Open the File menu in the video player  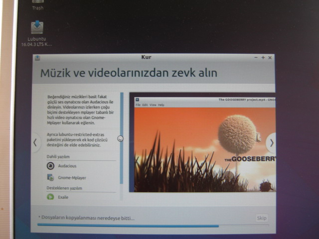[x=138, y=105]
